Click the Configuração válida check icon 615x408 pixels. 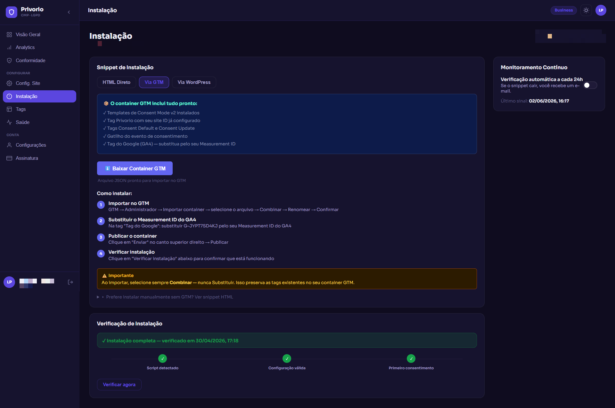click(x=287, y=359)
